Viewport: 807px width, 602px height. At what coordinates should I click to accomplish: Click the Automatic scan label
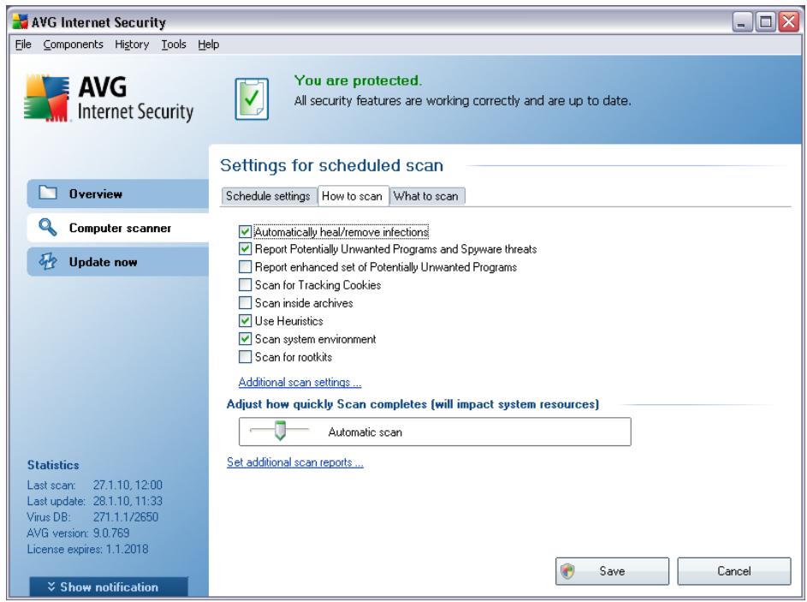pyautogui.click(x=365, y=432)
